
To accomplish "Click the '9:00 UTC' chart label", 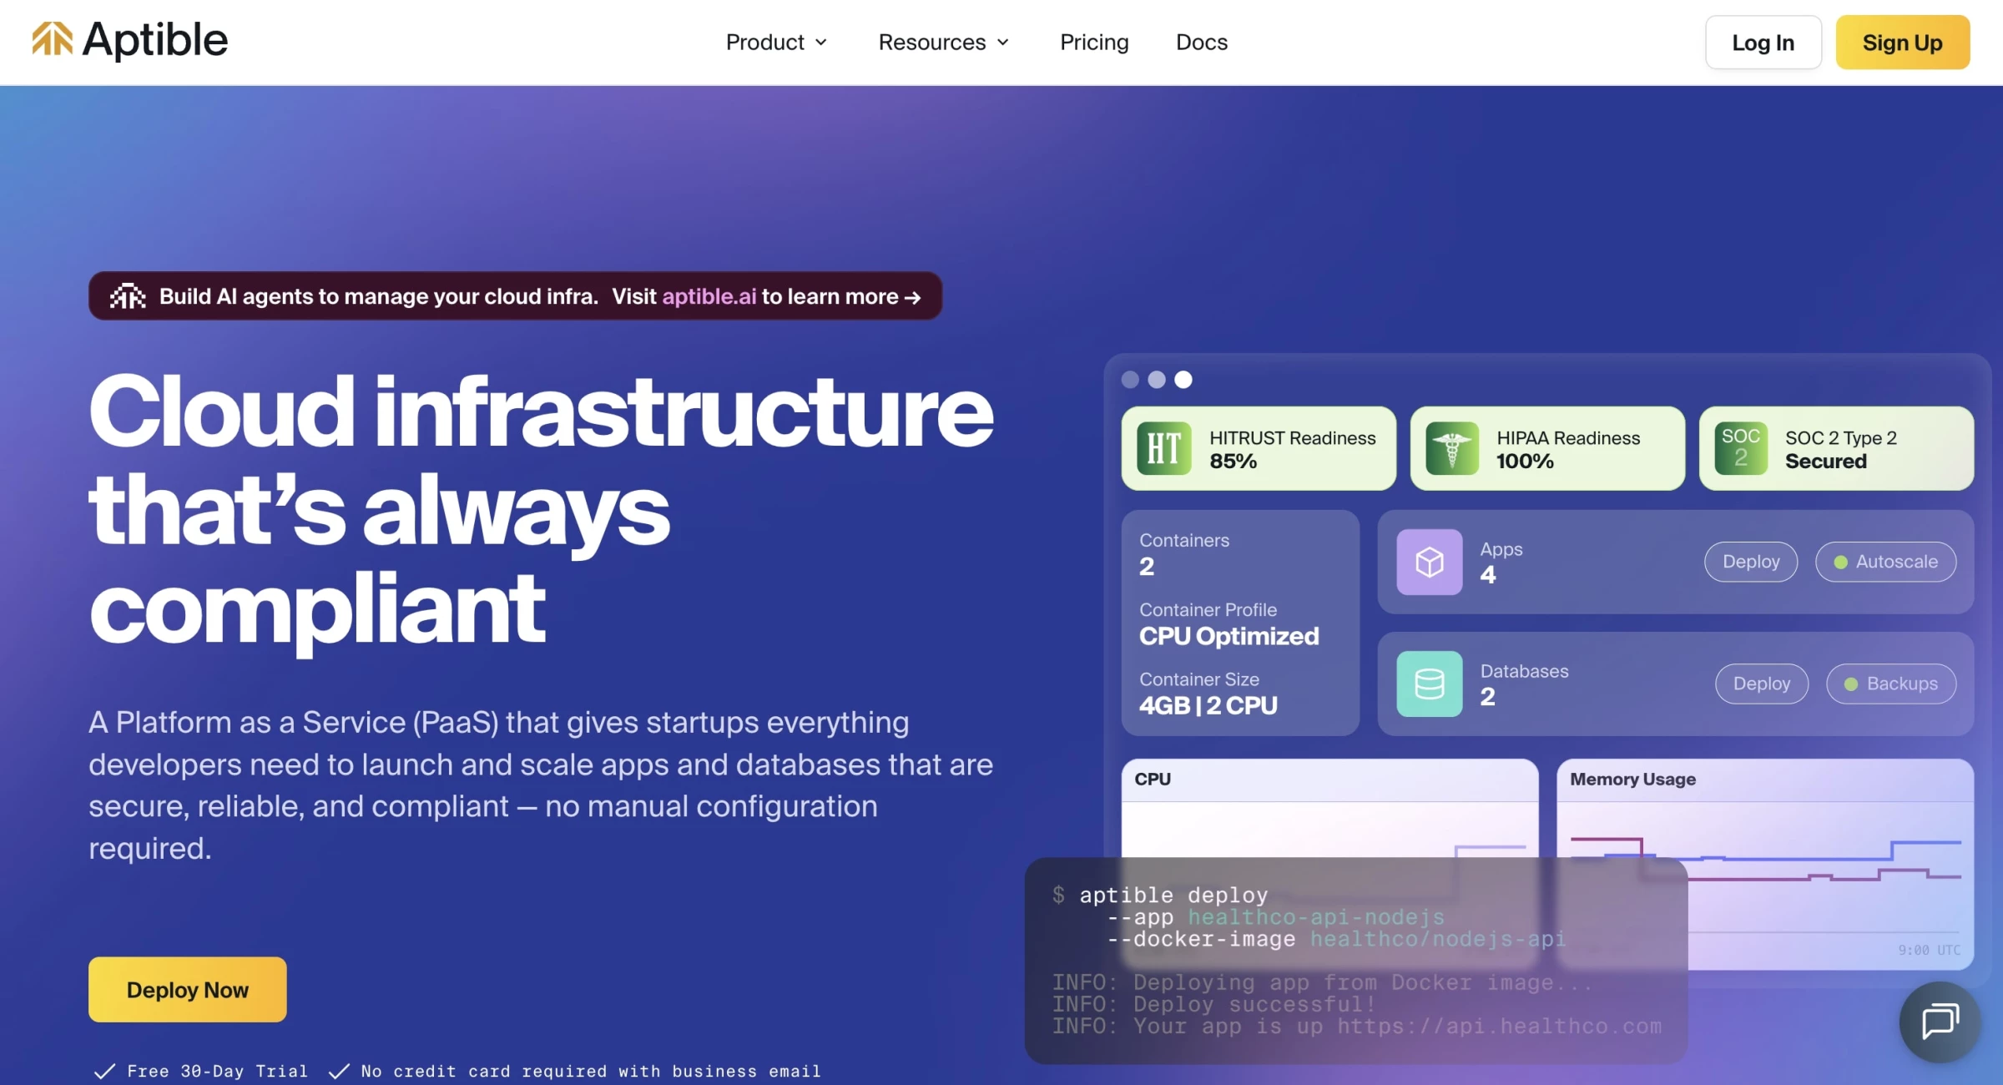I will click(1929, 950).
